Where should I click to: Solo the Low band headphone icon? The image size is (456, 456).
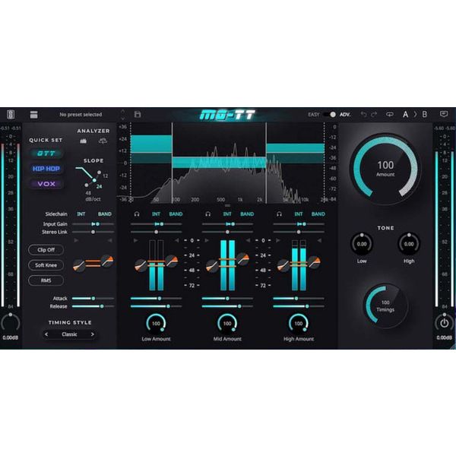(137, 214)
